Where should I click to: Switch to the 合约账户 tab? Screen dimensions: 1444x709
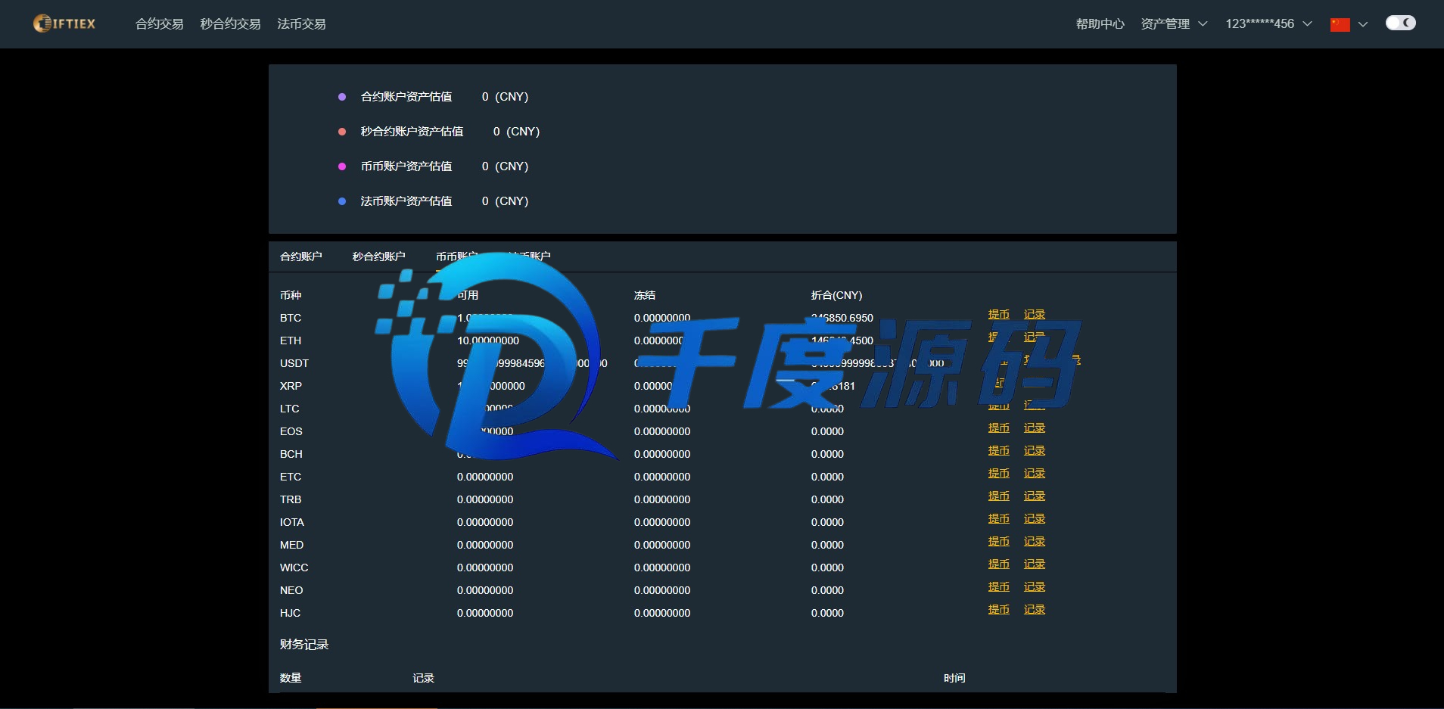click(301, 257)
